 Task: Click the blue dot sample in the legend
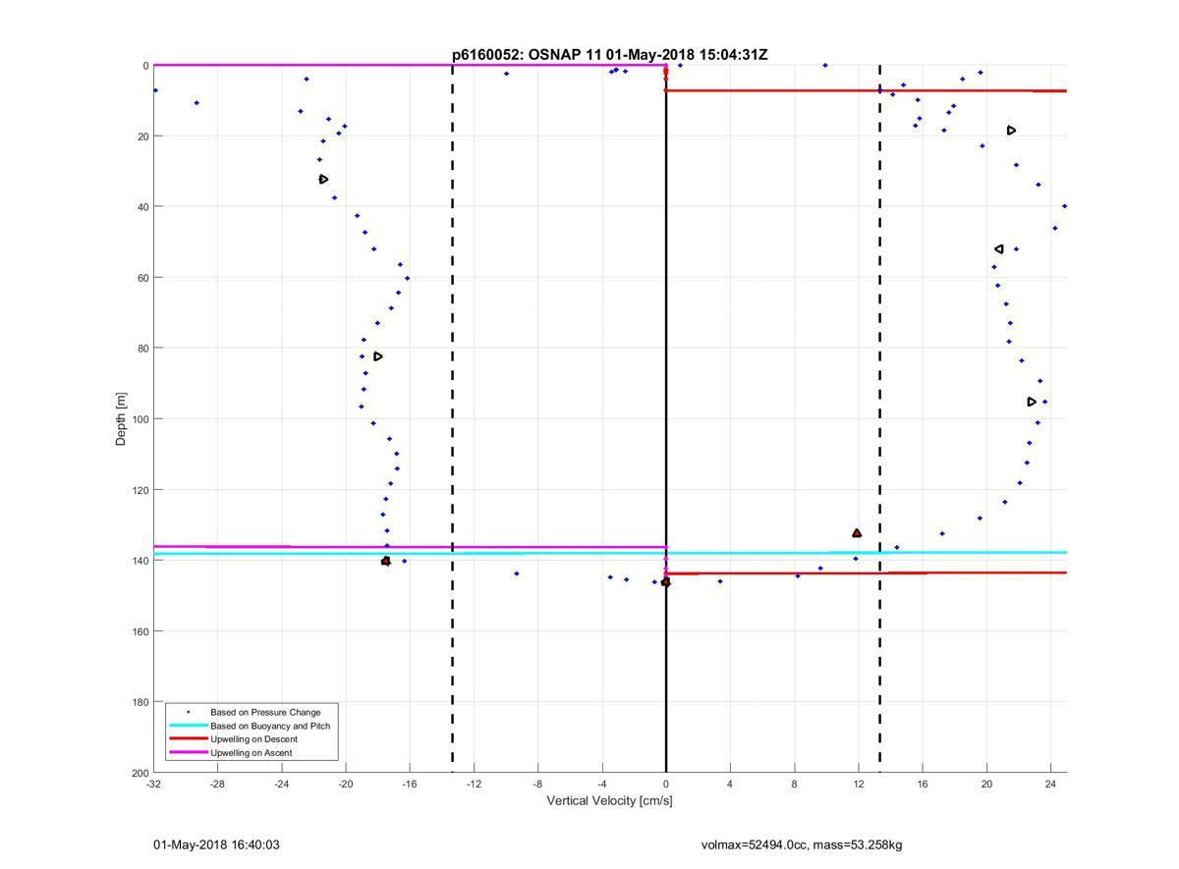pyautogui.click(x=189, y=712)
